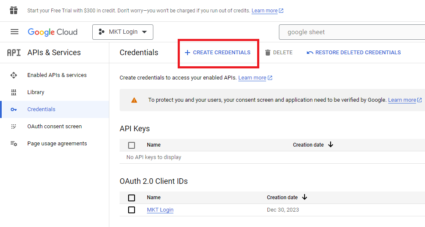Image resolution: width=425 pixels, height=227 pixels.
Task: Open Page usage agreements
Action: click(x=57, y=144)
